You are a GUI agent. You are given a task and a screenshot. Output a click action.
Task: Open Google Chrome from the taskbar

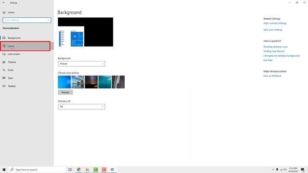coord(79,170)
